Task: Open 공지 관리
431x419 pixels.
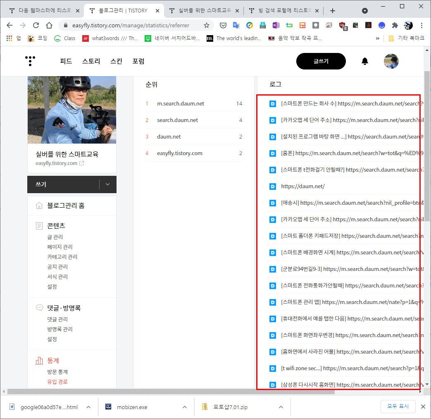Action: coord(57,267)
